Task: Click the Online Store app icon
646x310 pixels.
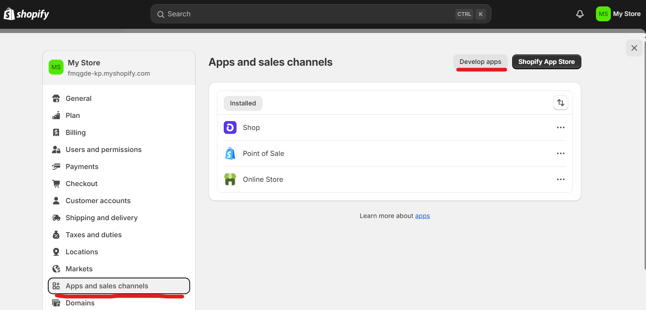Action: [x=230, y=179]
